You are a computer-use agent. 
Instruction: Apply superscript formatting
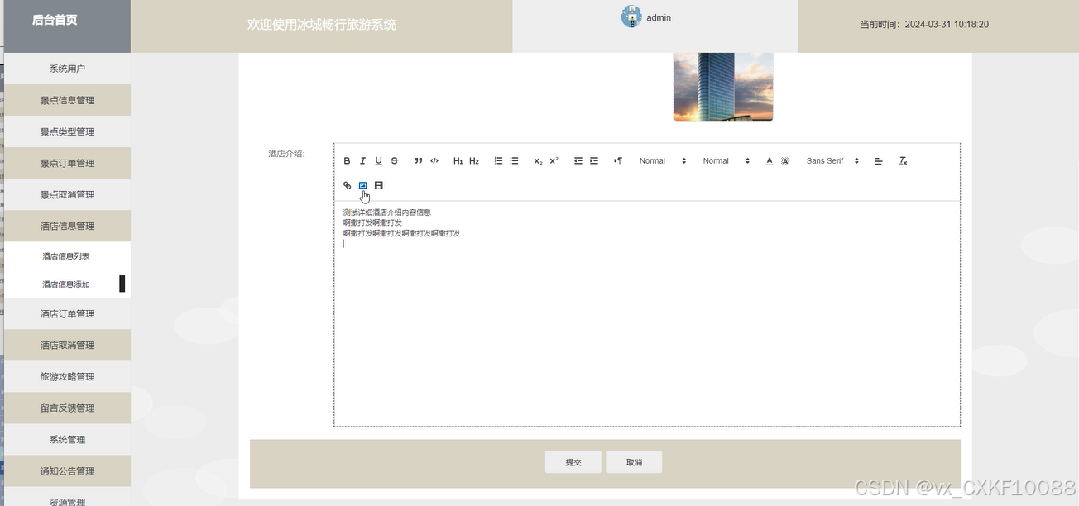point(554,161)
